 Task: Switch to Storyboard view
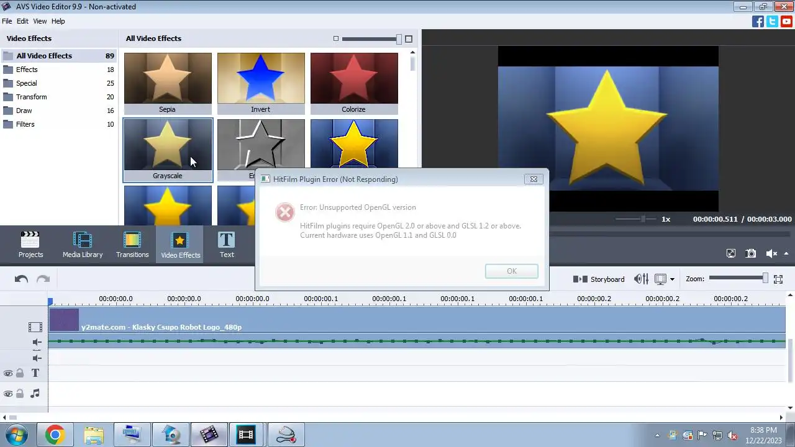[x=599, y=279]
